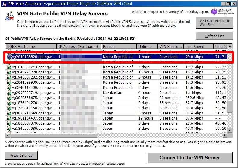This screenshot has width=238, height=168.
Task: Click server icon for vg2040138828 row
Action: pyautogui.click(x=9, y=57)
